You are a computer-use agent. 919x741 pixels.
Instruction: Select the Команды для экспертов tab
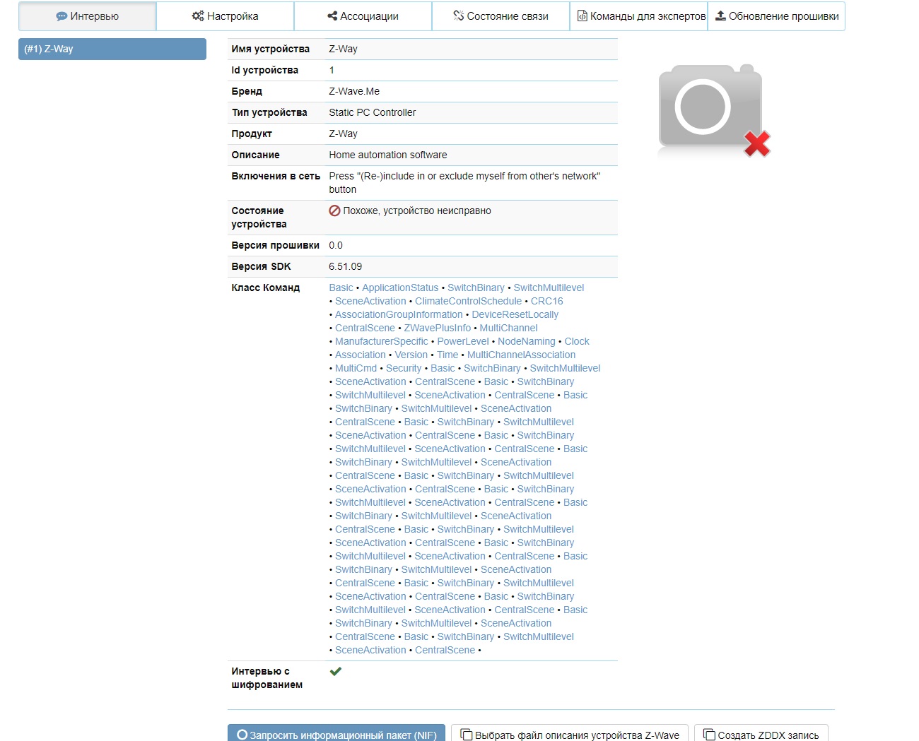638,16
